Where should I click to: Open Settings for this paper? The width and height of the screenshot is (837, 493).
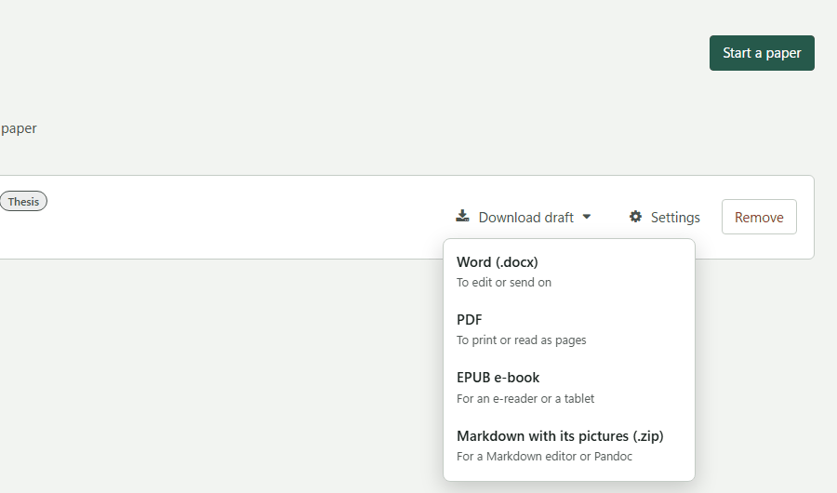[665, 217]
